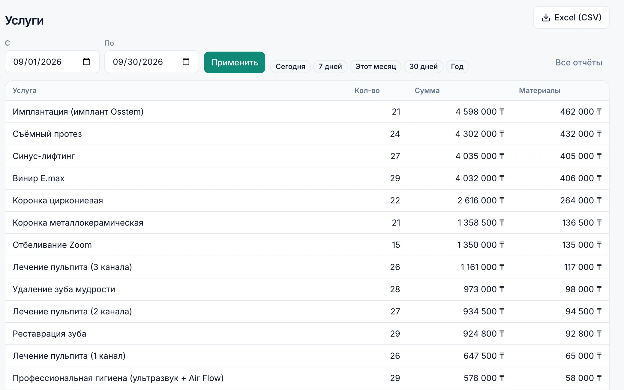The image size is (624, 390).
Task: Click the Коронка циркониевая service name
Action: (58, 200)
